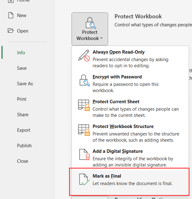Click the New blank page icon
Viewport: 192px width, 199px height.
(x=11, y=15)
